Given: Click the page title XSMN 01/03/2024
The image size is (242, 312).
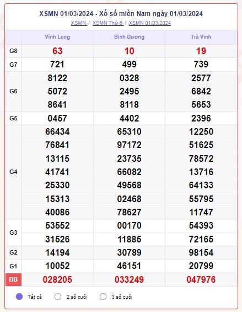Looking at the screenshot, I should click(121, 14).
